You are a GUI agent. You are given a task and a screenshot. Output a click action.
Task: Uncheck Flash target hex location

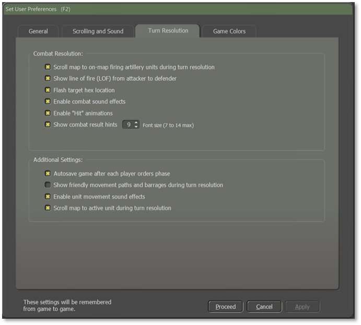48,90
